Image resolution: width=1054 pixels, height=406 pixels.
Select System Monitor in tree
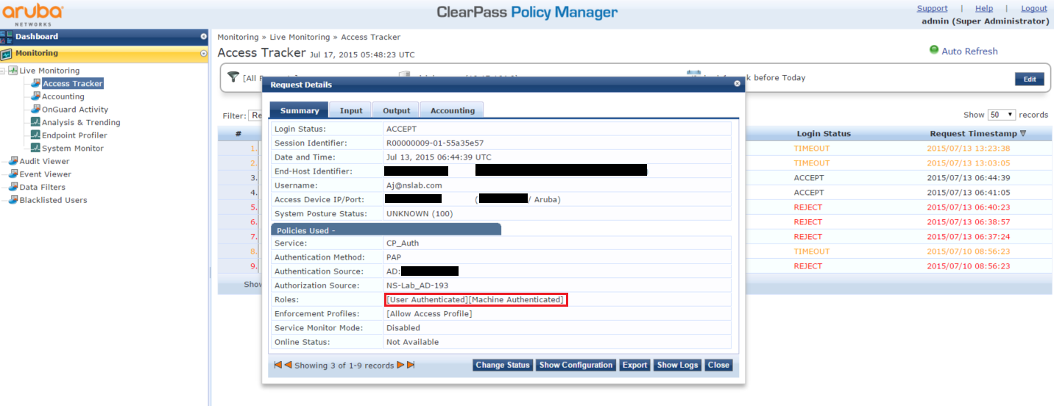pyautogui.click(x=73, y=148)
